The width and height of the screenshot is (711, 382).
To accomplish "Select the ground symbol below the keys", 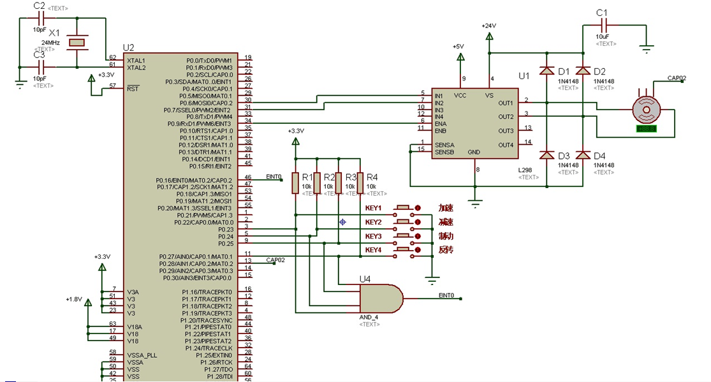I will pyautogui.click(x=432, y=281).
